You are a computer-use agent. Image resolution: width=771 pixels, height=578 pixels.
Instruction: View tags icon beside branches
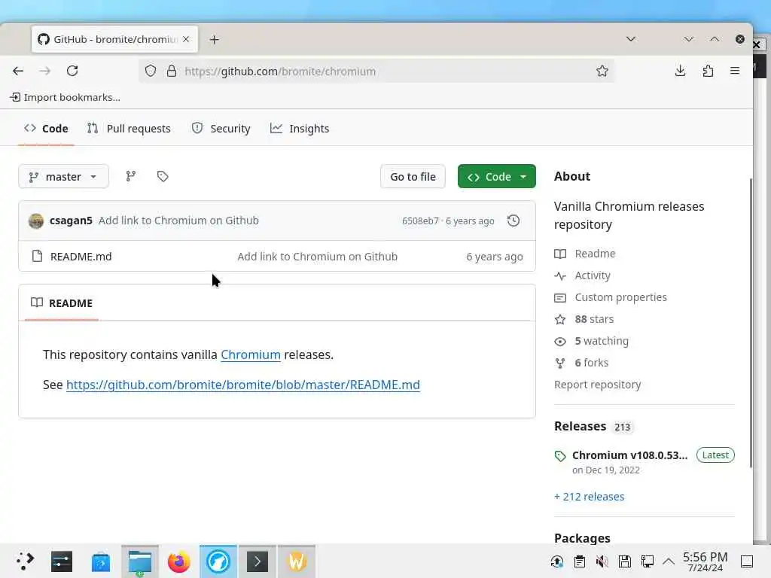point(163,176)
